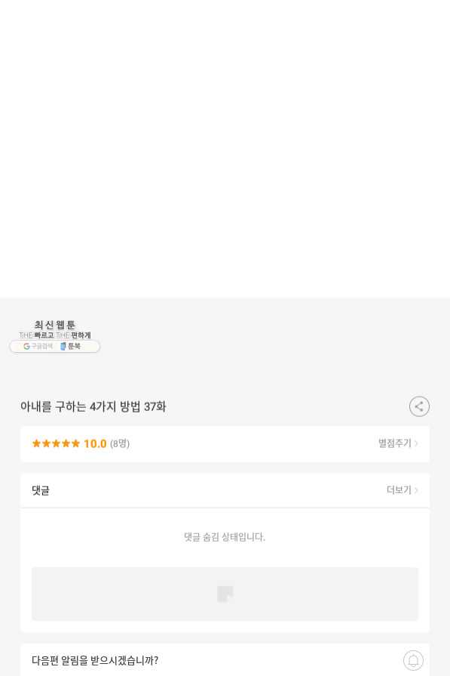Click the orange five-star rating icons

click(56, 443)
